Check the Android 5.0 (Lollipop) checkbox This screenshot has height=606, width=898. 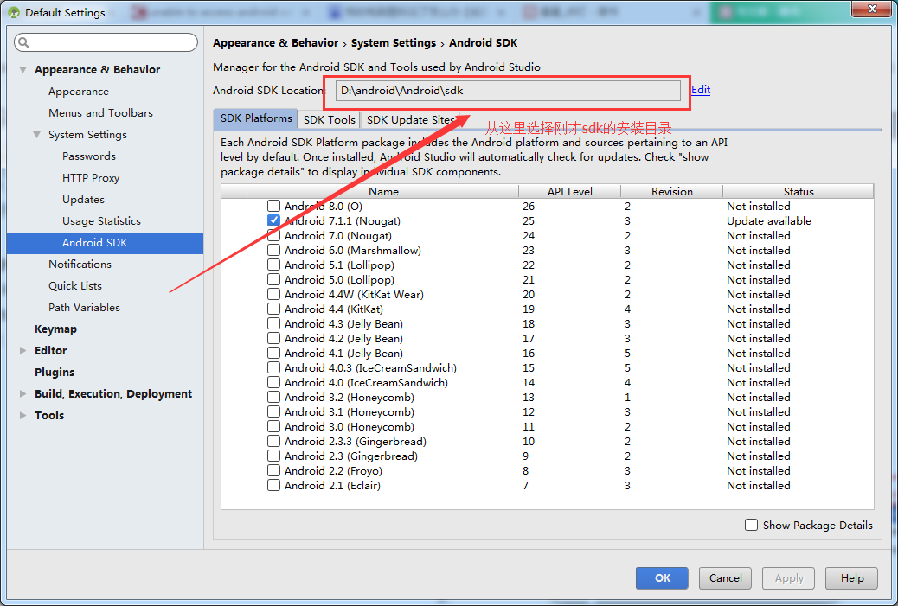pos(273,280)
